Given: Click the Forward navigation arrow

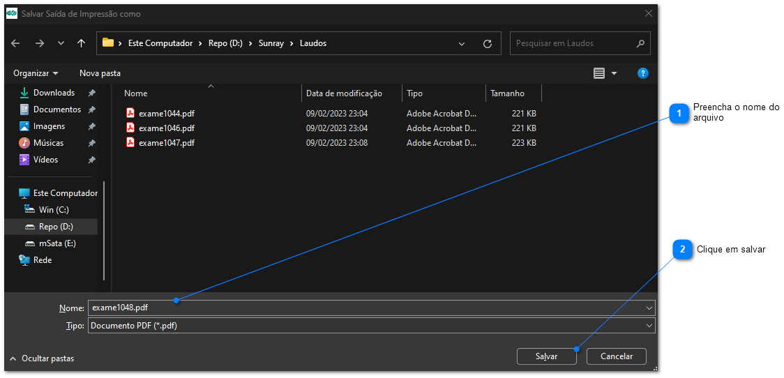Looking at the screenshot, I should coord(40,43).
